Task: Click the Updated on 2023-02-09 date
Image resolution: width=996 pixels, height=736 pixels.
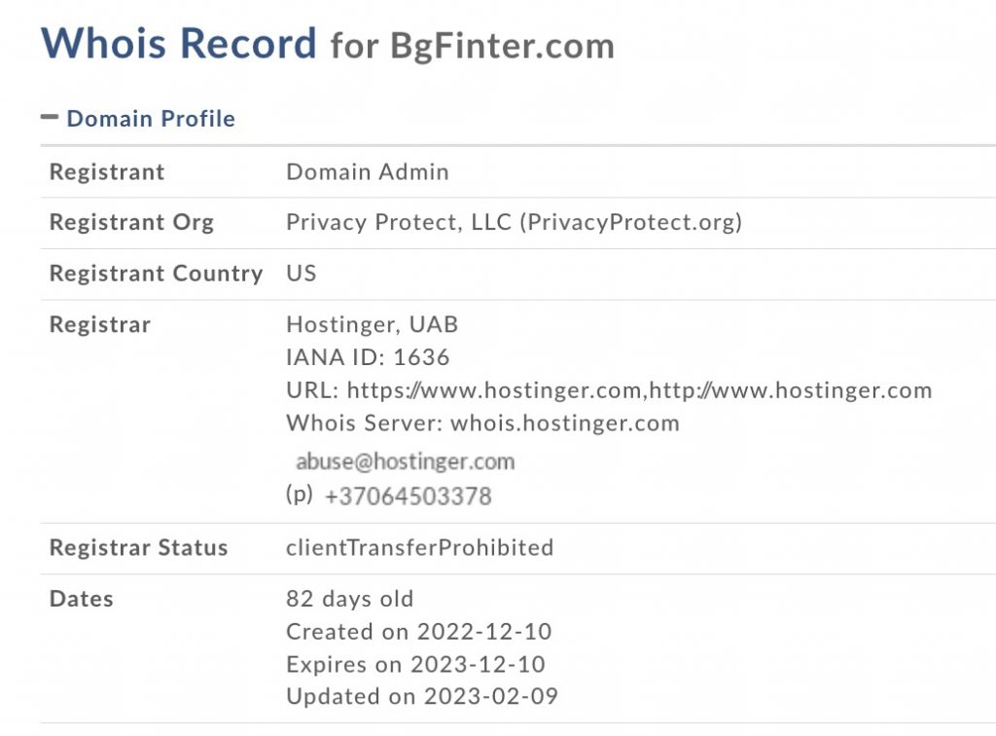Action: pyautogui.click(x=421, y=697)
